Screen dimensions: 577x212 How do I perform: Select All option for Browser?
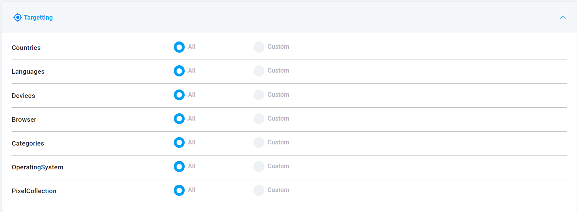[179, 119]
